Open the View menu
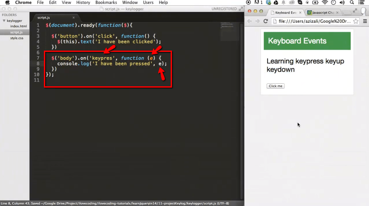 [x=66, y=2]
